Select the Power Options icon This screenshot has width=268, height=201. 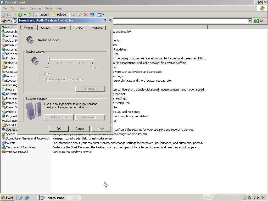click(x=4, y=107)
